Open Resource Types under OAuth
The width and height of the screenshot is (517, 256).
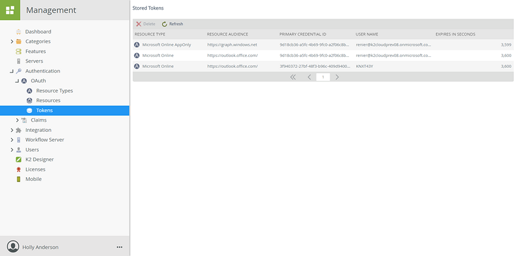(x=55, y=91)
